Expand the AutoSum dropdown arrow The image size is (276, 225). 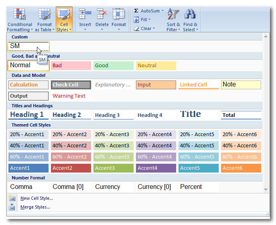click(162, 11)
